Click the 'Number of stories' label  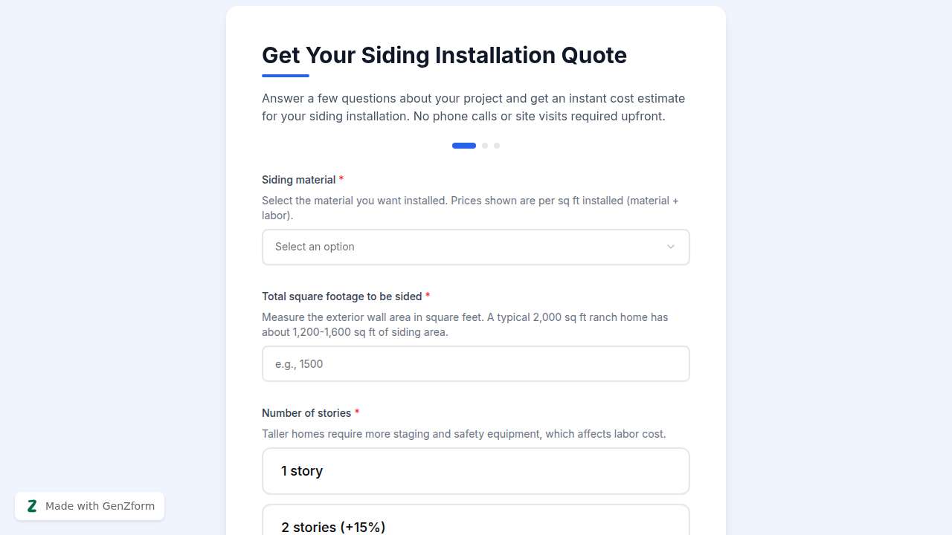point(306,412)
